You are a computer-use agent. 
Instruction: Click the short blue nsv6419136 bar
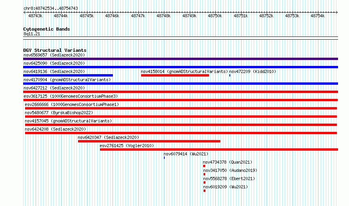[68, 75]
